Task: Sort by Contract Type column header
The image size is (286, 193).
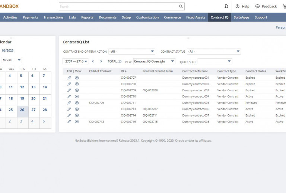Action: pyautogui.click(x=226, y=71)
